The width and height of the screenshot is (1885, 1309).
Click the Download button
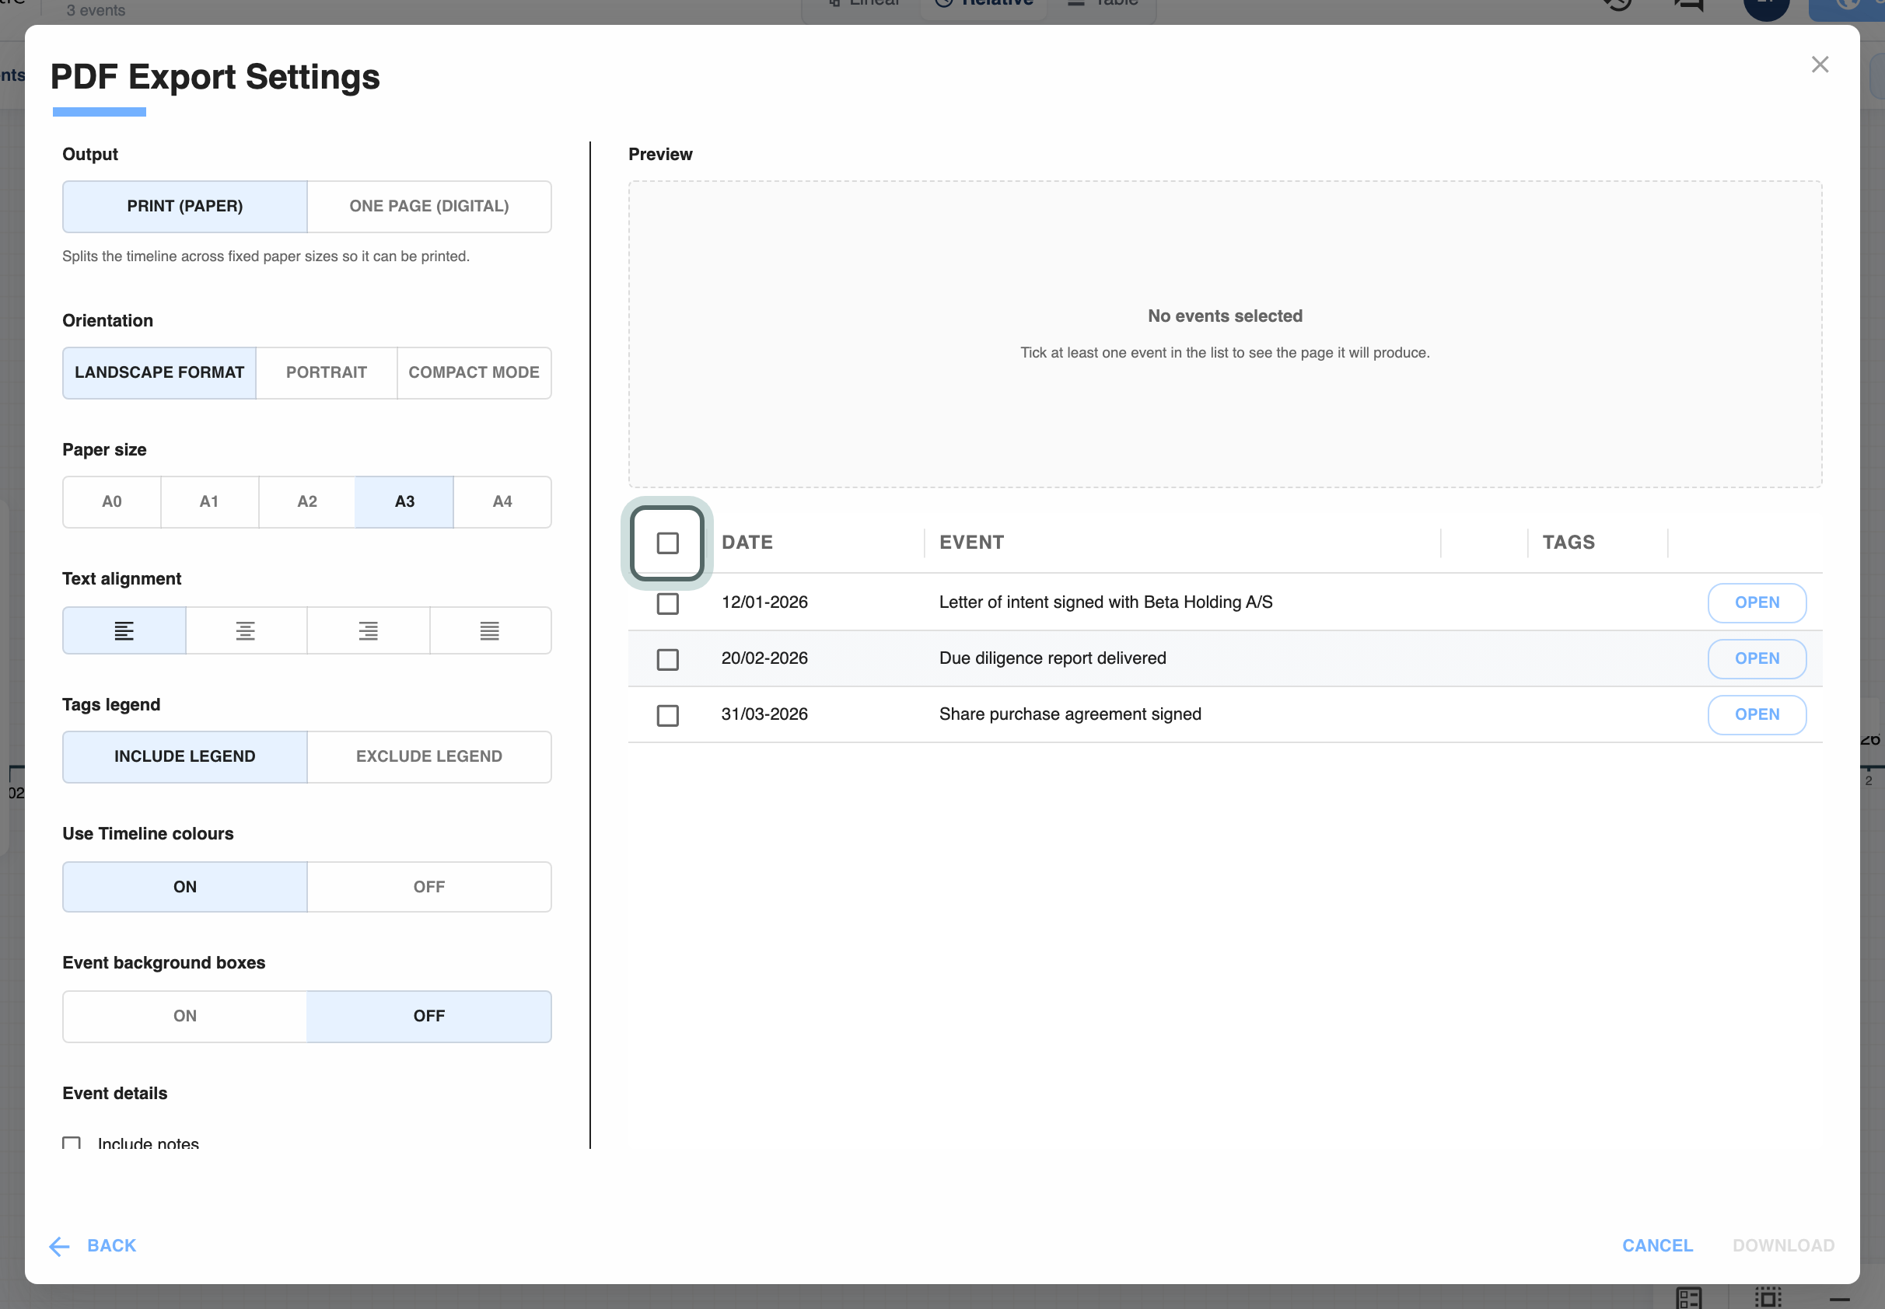pos(1783,1246)
